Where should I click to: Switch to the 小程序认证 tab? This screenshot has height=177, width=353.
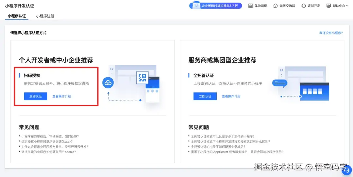click(x=17, y=16)
